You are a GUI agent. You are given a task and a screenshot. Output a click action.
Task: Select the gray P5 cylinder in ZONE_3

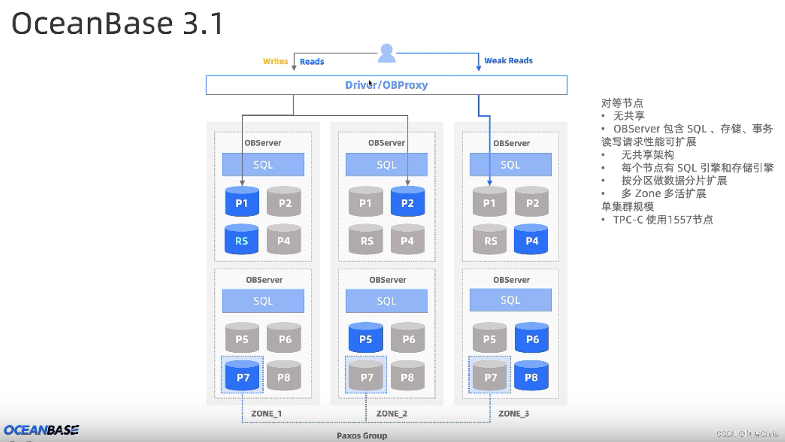click(x=490, y=338)
